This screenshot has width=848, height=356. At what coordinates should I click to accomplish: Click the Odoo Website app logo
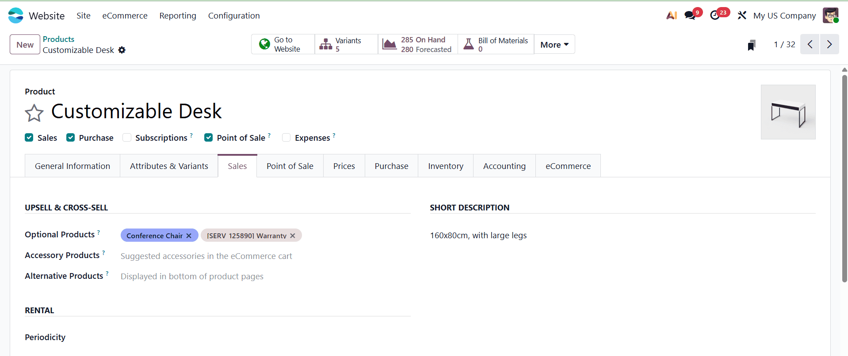point(15,15)
